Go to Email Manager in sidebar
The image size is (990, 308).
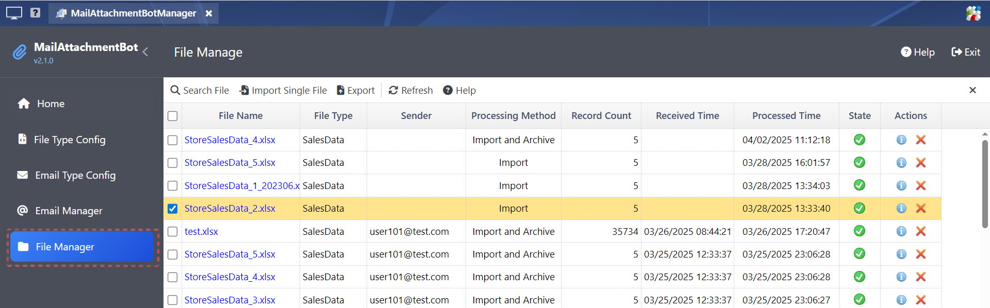(x=68, y=211)
